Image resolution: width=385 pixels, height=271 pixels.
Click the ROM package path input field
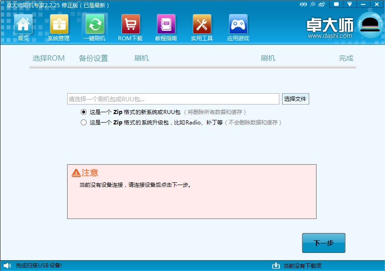click(173, 99)
